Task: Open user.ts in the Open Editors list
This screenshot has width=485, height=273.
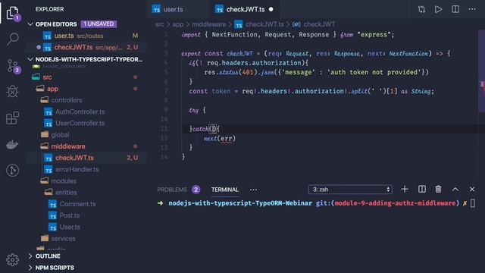Action: (86, 36)
